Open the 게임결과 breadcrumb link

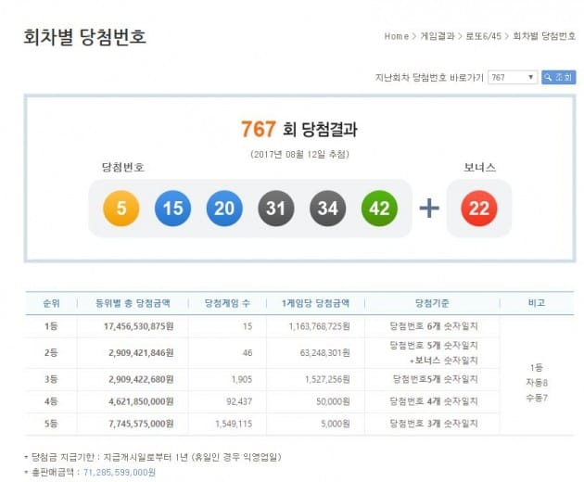438,36
